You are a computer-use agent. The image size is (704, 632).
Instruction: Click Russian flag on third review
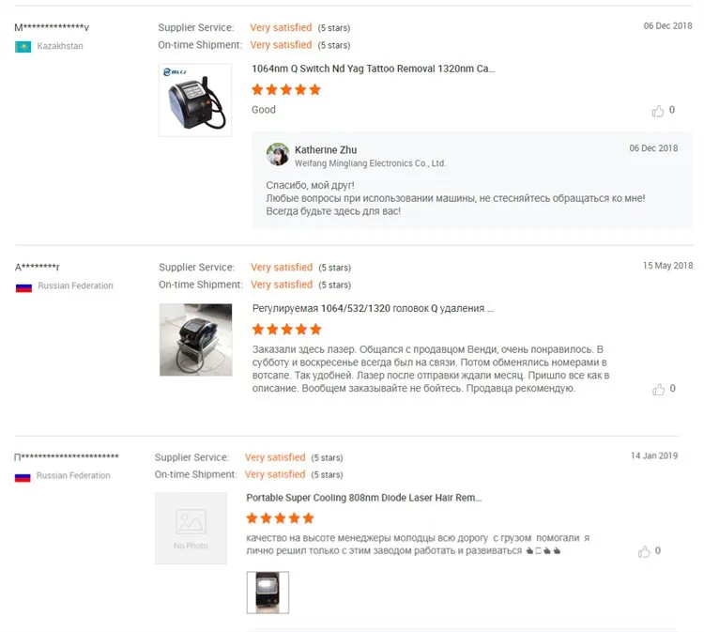click(x=23, y=476)
